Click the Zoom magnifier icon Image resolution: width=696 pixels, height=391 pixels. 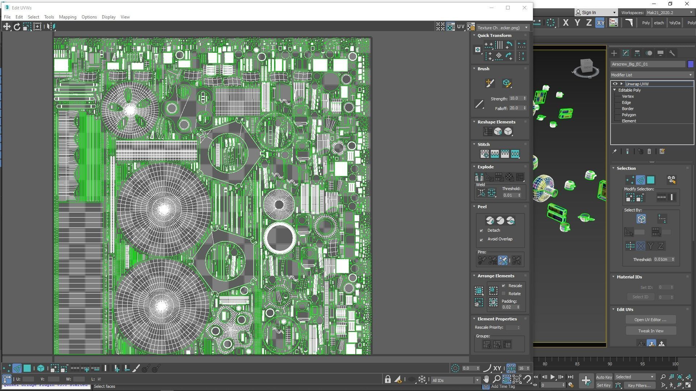pyautogui.click(x=496, y=379)
